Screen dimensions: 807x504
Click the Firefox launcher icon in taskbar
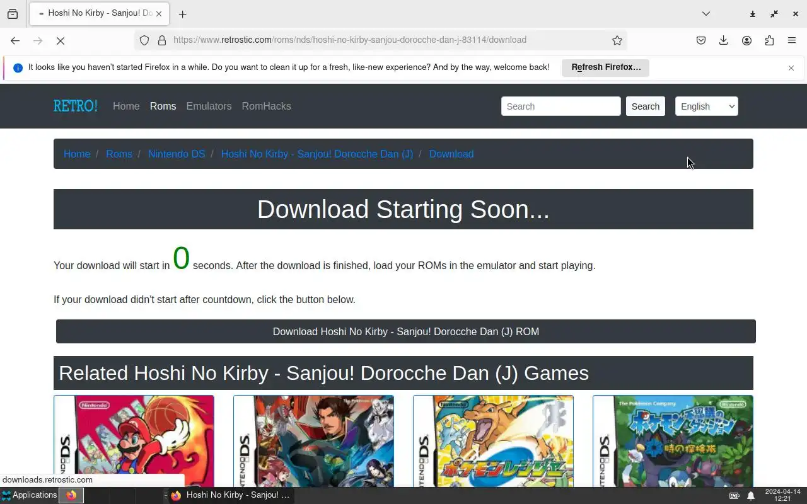click(x=71, y=496)
